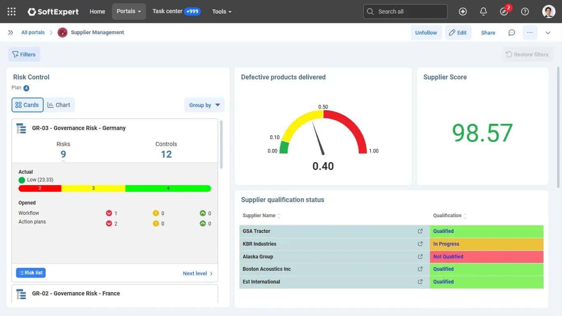Image resolution: width=562 pixels, height=316 pixels.
Task: Click the Risk list button
Action: coord(31,273)
